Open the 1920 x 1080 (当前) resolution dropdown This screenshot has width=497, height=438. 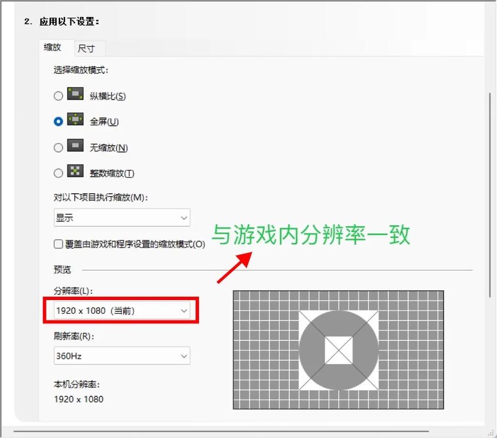point(122,310)
